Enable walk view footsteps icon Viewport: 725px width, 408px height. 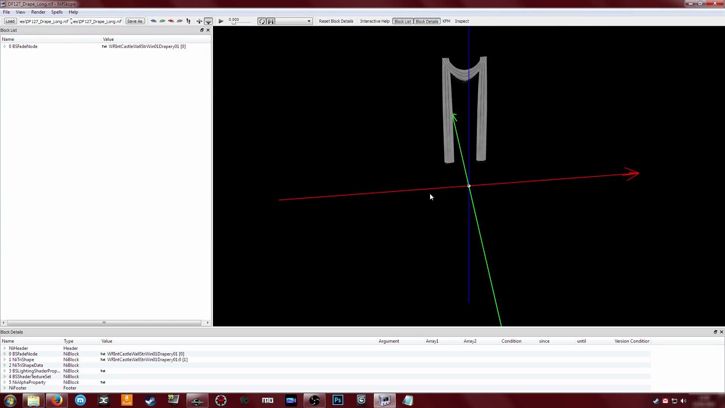click(188, 21)
